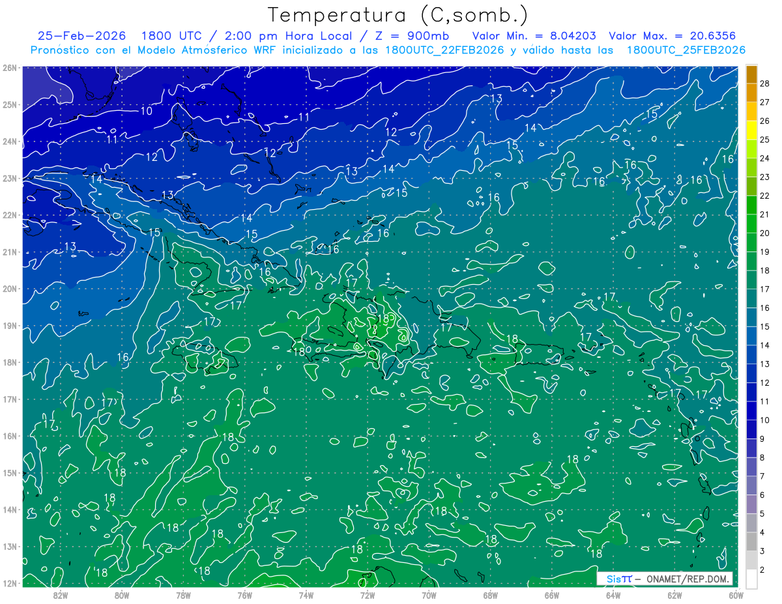Click the "13N" latitude axis label
782x604 pixels.
point(9,547)
